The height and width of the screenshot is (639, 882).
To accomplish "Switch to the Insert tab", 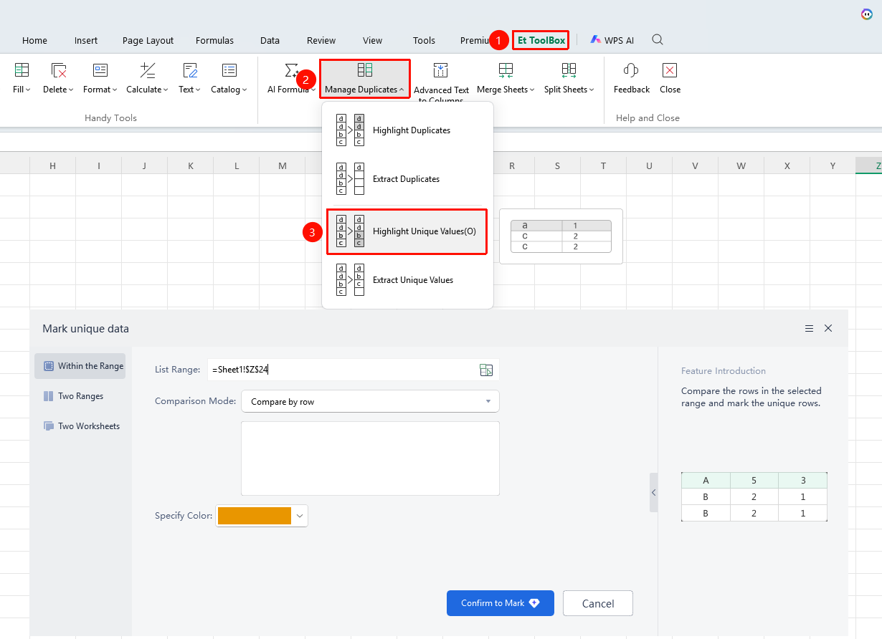I will [x=86, y=40].
